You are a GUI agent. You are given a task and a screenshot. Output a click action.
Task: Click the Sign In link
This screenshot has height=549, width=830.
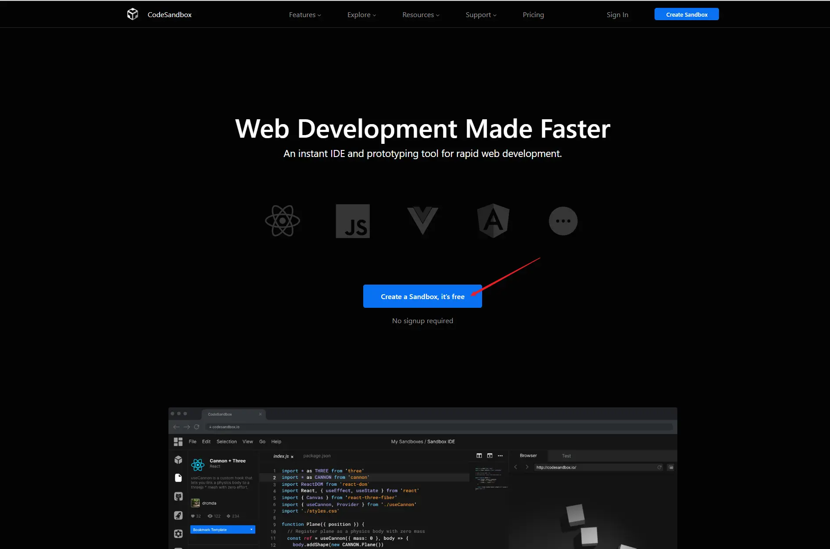[x=617, y=15]
